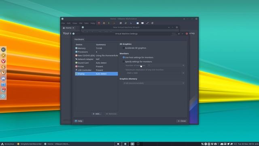Viewport: 259px width, 146px height.
Task: Open Vivaldi from the left dock
Action: point(3,61)
